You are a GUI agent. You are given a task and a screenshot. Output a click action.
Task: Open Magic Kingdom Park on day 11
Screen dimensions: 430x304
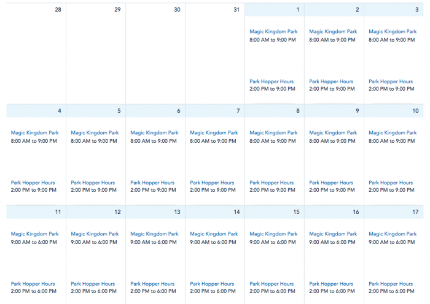click(x=35, y=234)
